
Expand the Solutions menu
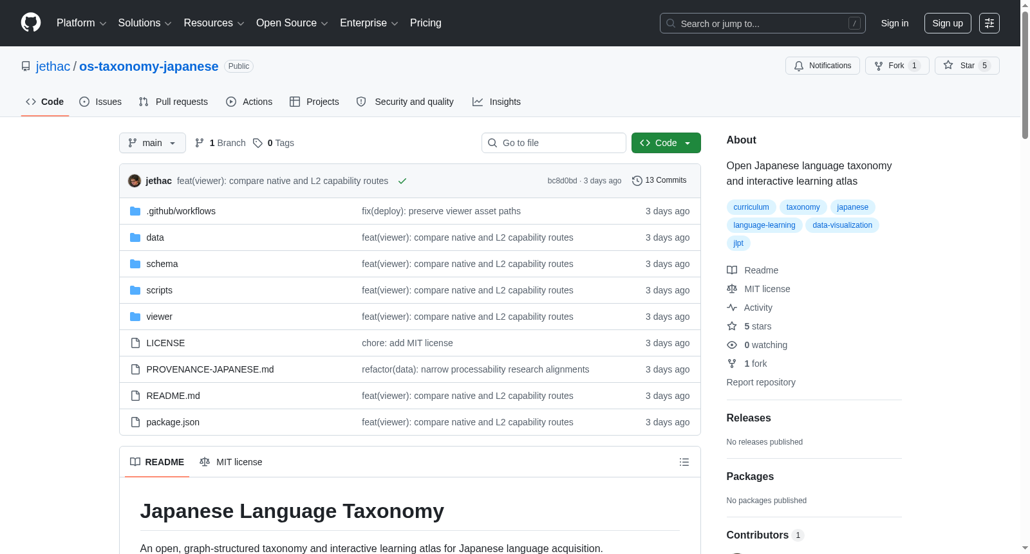pos(145,23)
